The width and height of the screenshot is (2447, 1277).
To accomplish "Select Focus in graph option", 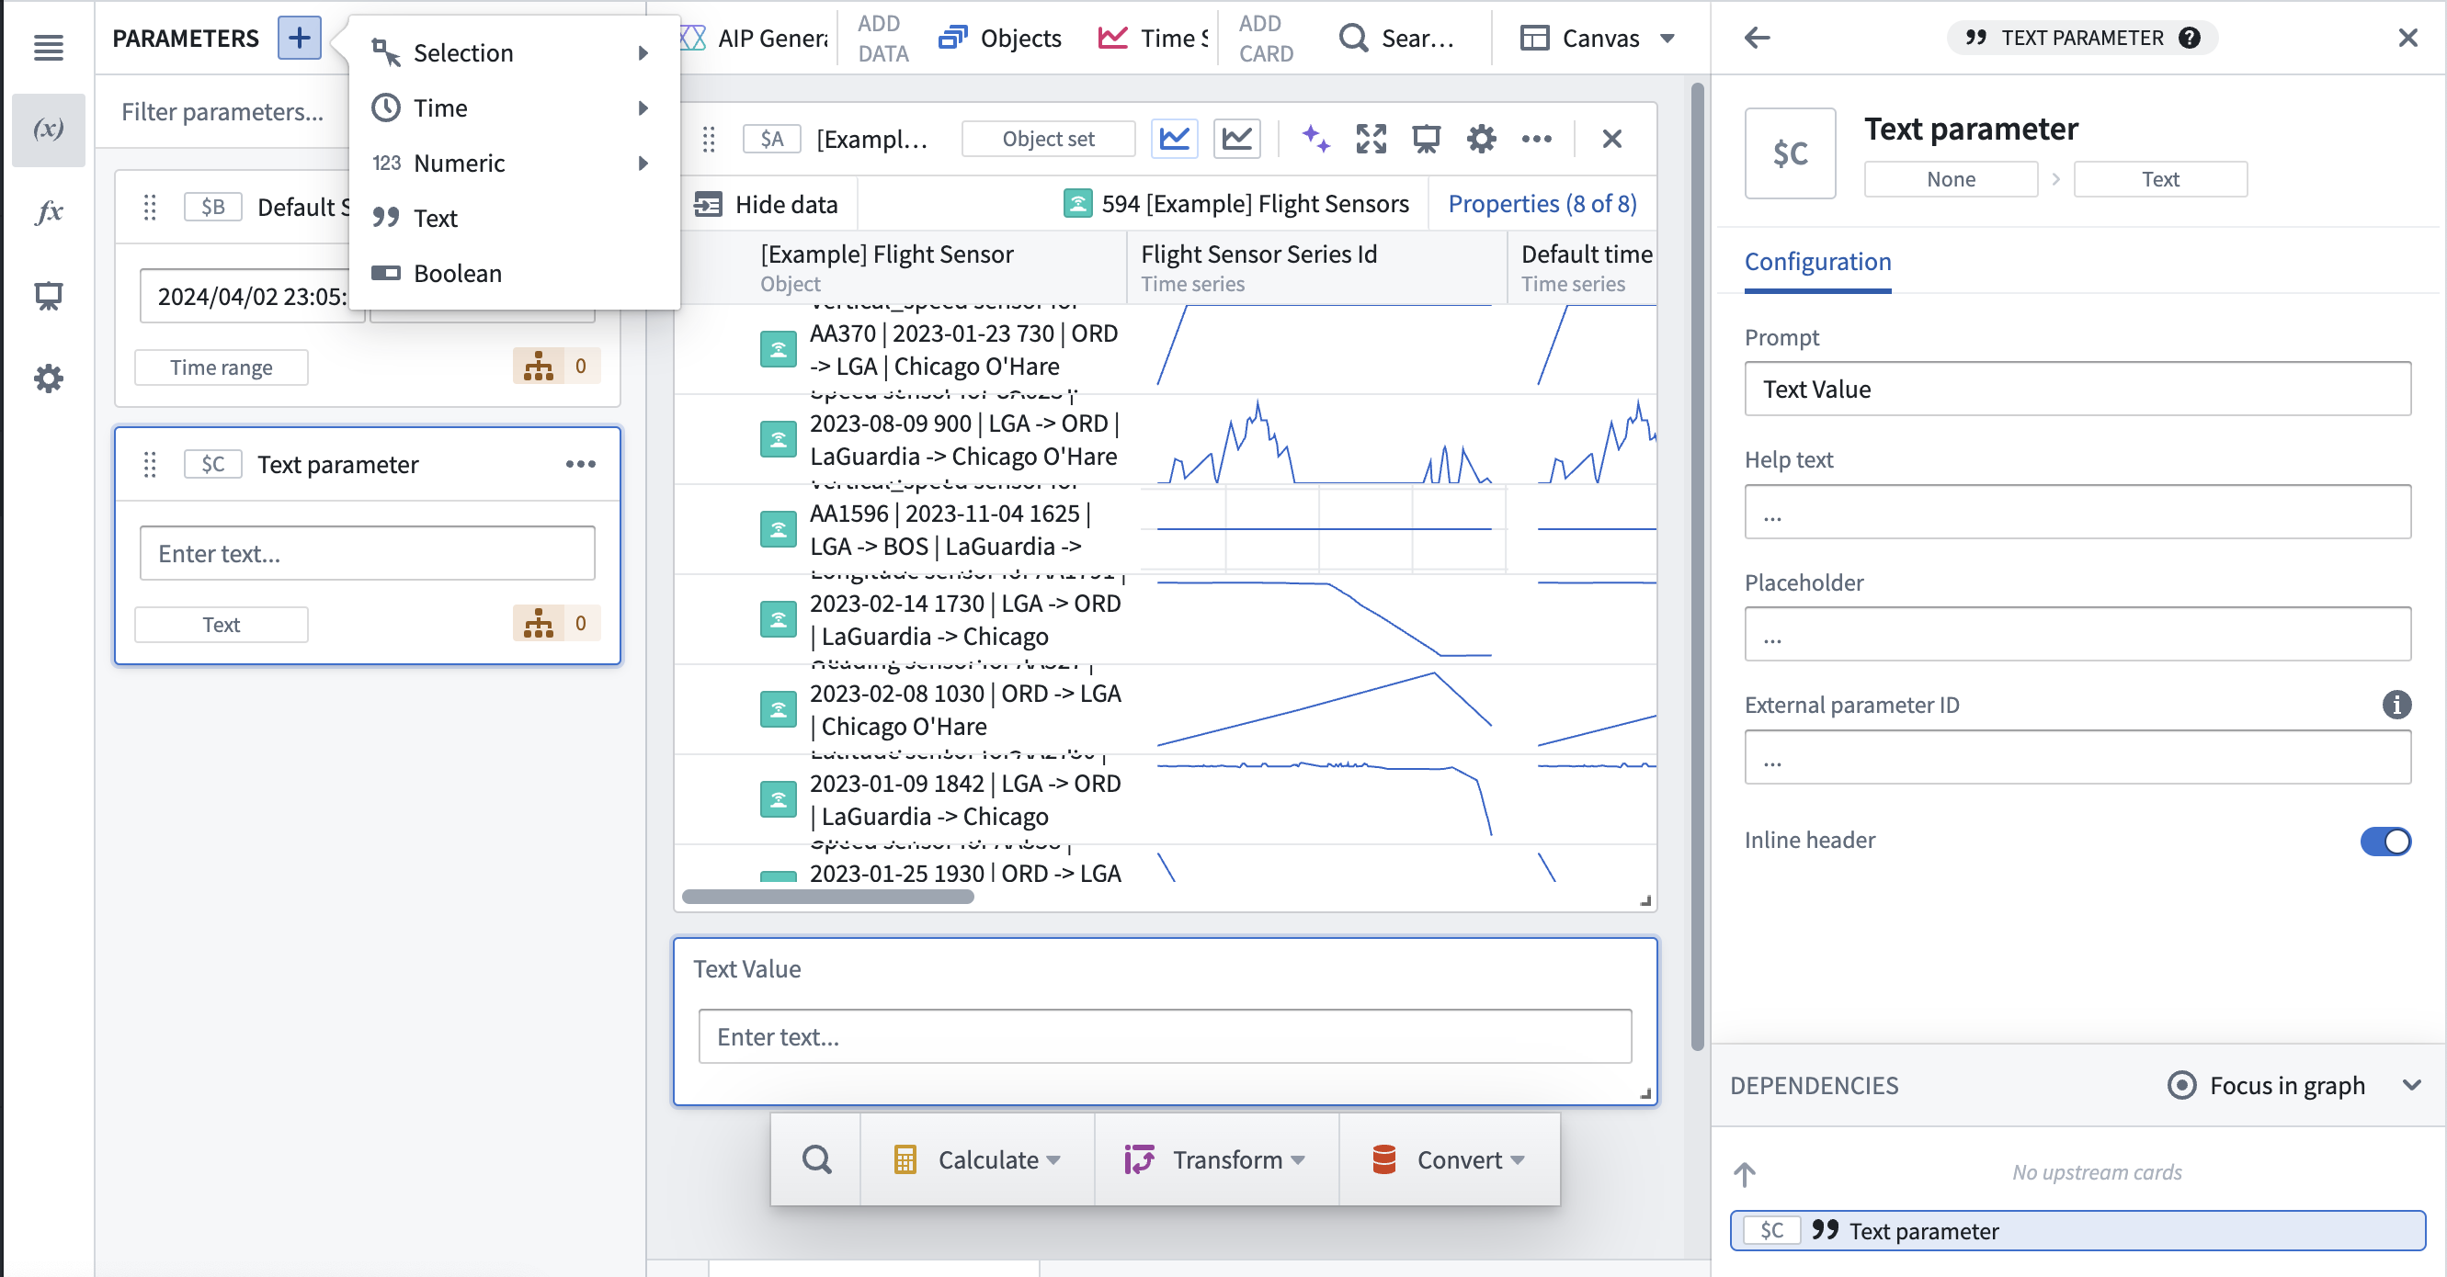I will point(2266,1085).
